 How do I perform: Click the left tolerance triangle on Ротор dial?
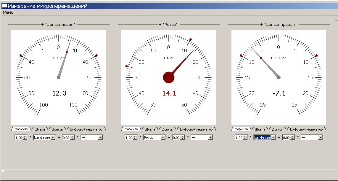127,66
